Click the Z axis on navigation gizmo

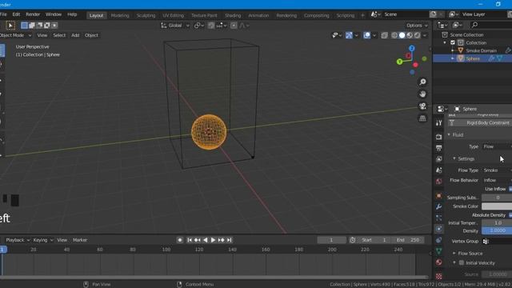[412, 48]
